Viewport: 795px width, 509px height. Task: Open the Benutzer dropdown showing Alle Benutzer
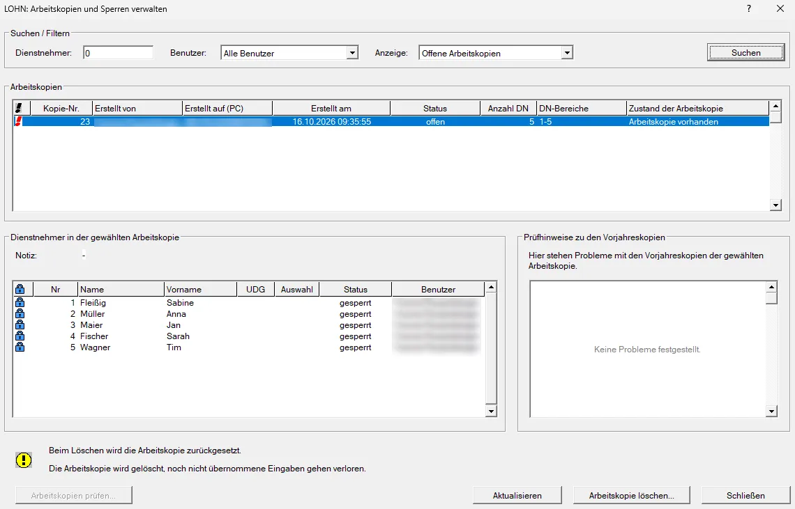coord(352,53)
